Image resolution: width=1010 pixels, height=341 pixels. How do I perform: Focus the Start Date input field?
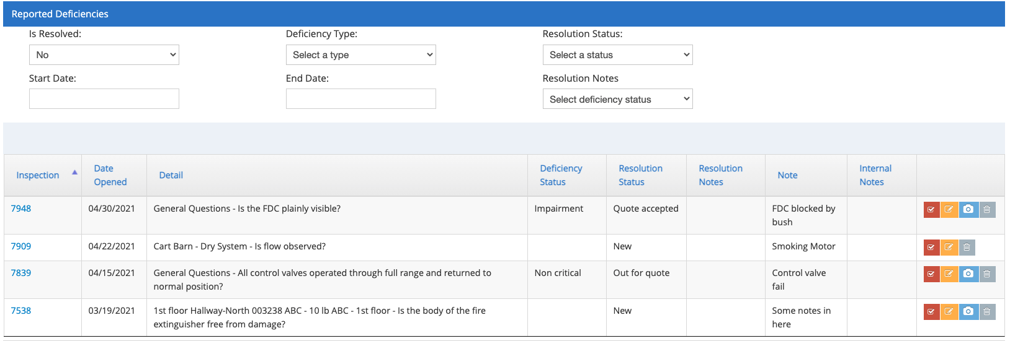(x=104, y=99)
